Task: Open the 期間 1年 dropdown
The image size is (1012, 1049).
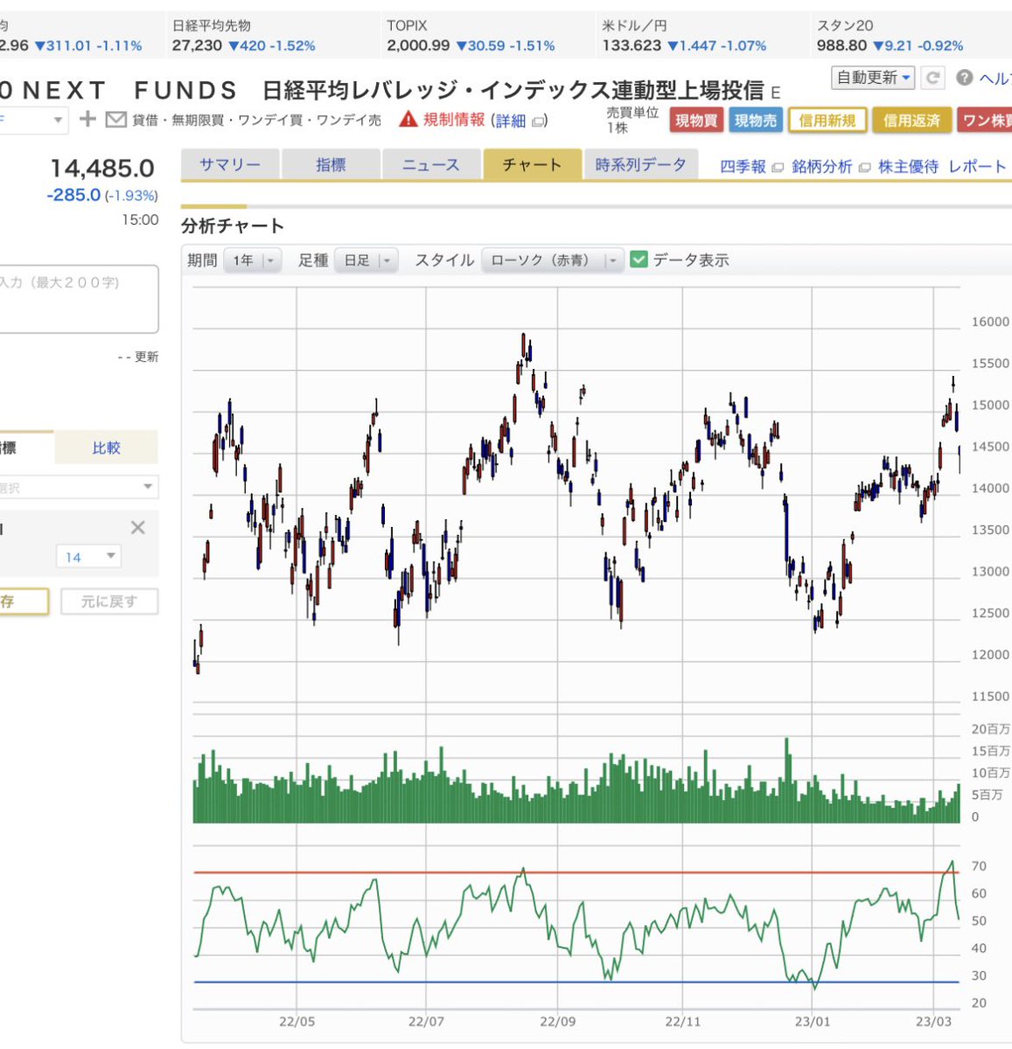Action: [x=253, y=261]
